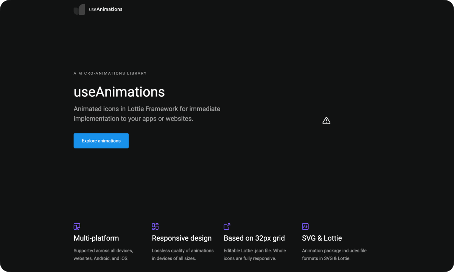Click the Ae icon above SVG & Lottie
Viewport: 454px width, 272px height.
(x=305, y=227)
